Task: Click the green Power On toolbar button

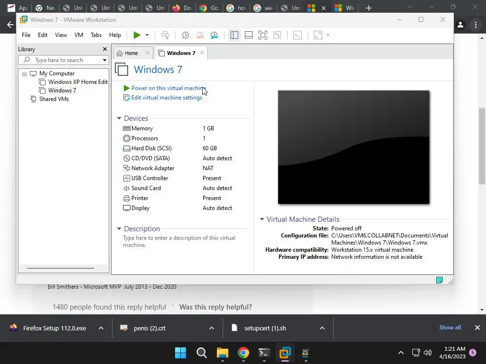Action: 137,35
